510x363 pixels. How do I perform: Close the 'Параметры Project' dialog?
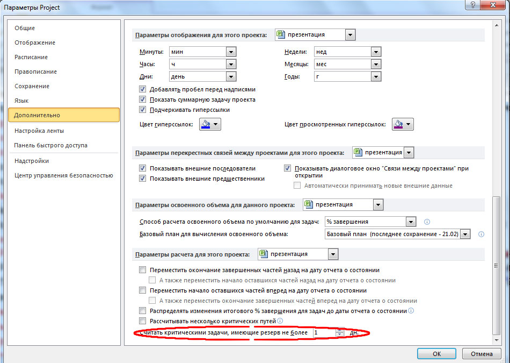tap(493, 4)
